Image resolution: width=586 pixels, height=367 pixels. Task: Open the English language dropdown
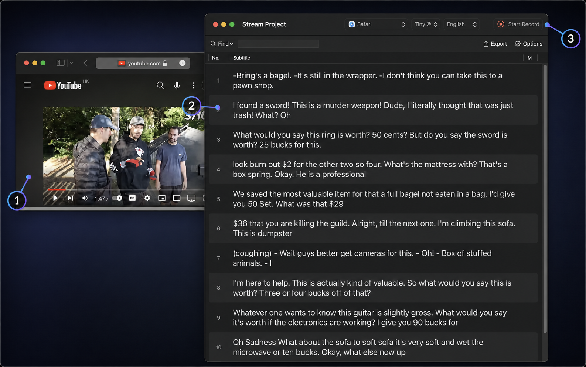(461, 24)
